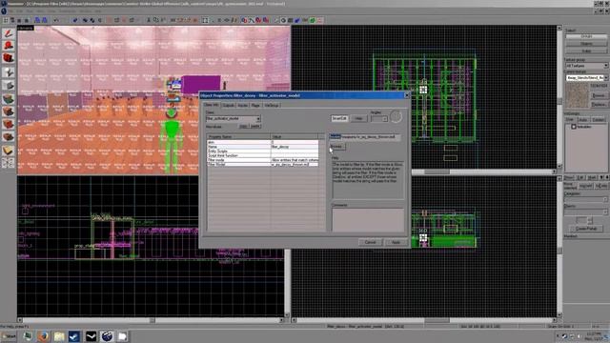Viewport: 610px width, 343px height.
Task: Click the Apply Current Texture tool
Action: 9,111
